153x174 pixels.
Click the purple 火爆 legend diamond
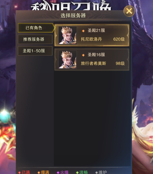click(x=58, y=173)
